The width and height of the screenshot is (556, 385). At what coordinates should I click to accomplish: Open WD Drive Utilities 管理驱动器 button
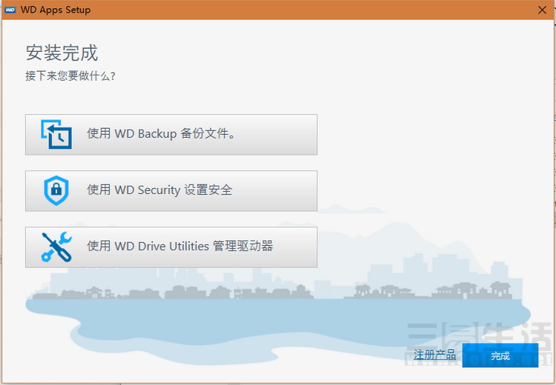point(171,247)
